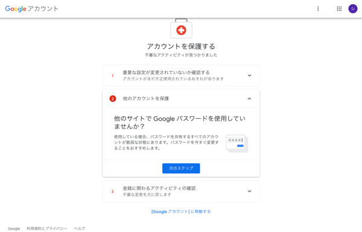Select the 金銭に関わるアクティビティの確認 heading
Image resolution: width=362 pixels, height=232 pixels.
159,189
